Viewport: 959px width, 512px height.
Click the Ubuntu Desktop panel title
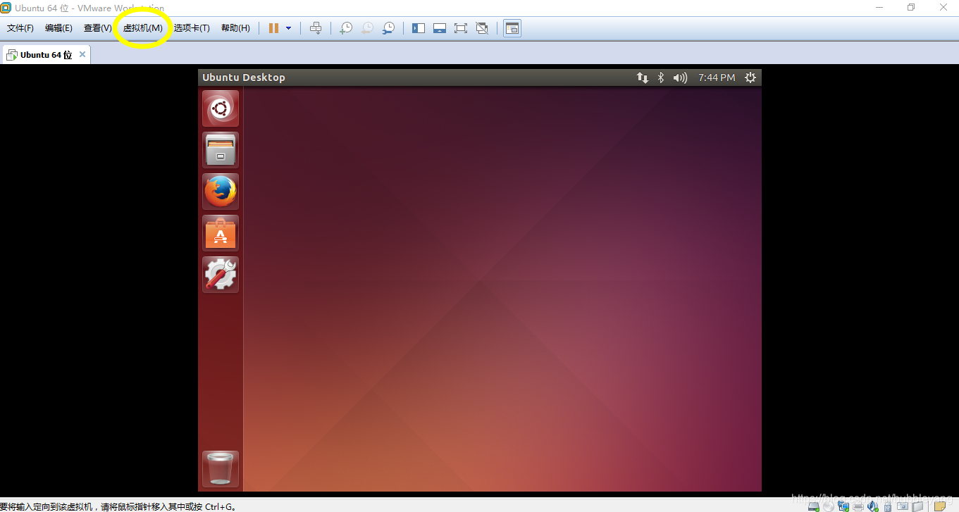(x=244, y=77)
